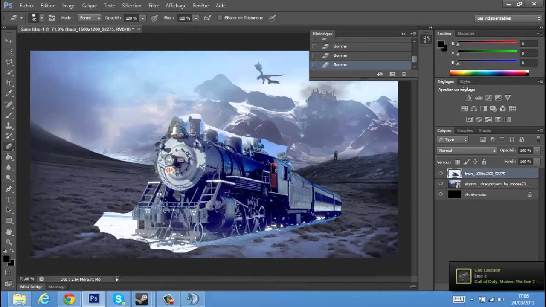Open the layer Opacité dropdown arrow
The width and height of the screenshot is (546, 307).
coord(537,151)
